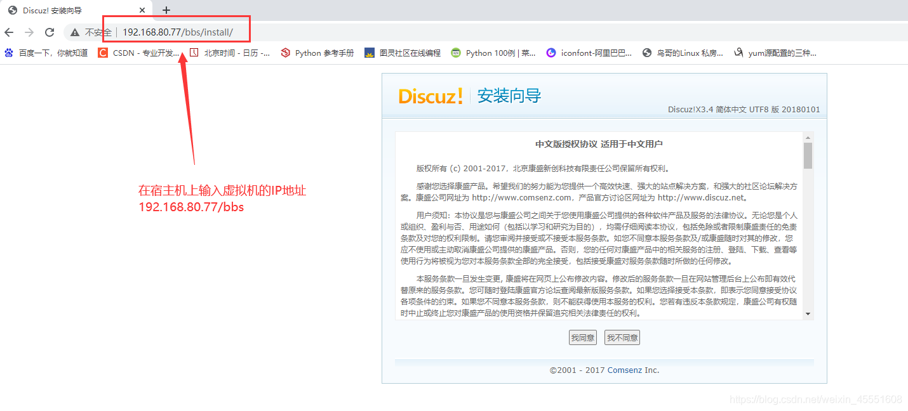This screenshot has height=411, width=908.
Task: Click the 图灵社区 bookmark favicon
Action: coord(370,53)
